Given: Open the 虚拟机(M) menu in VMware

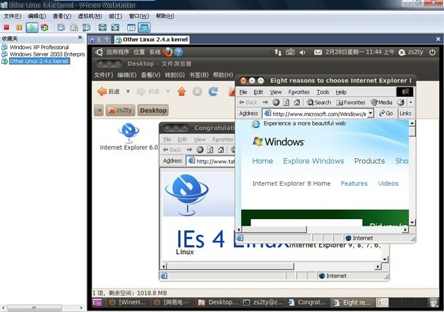Looking at the screenshot, I should pyautogui.click(x=90, y=16).
